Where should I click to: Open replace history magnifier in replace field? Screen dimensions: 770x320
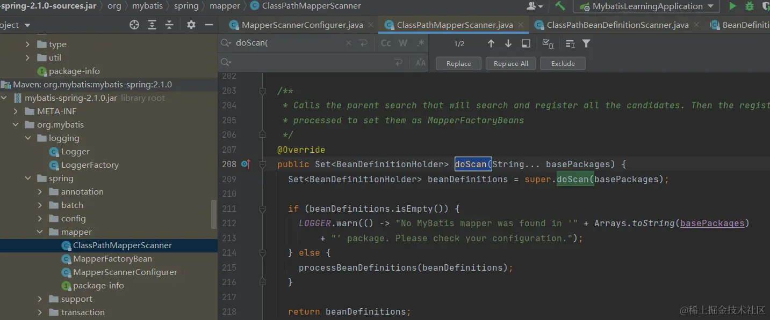(227, 63)
